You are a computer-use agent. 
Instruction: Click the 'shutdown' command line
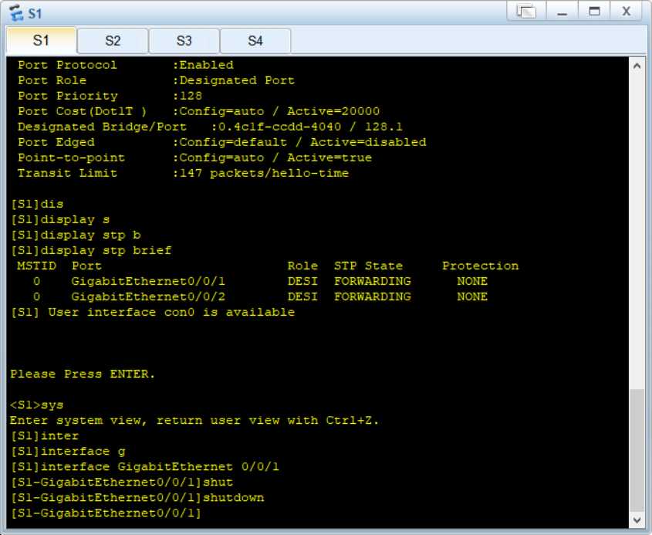tap(137, 498)
